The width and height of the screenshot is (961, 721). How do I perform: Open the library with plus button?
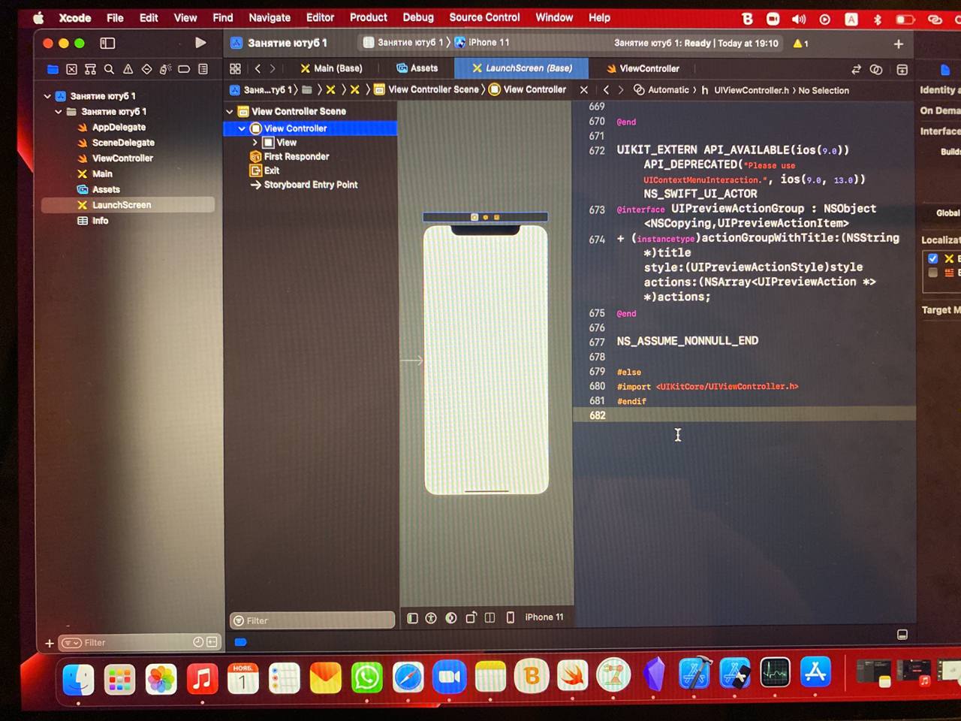tap(898, 44)
